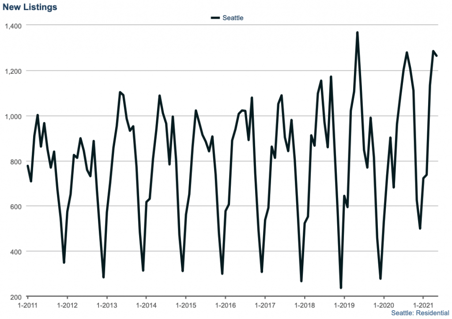This screenshot has width=452, height=319.
Task: Select the final data point at line's right end
Action: pos(437,56)
